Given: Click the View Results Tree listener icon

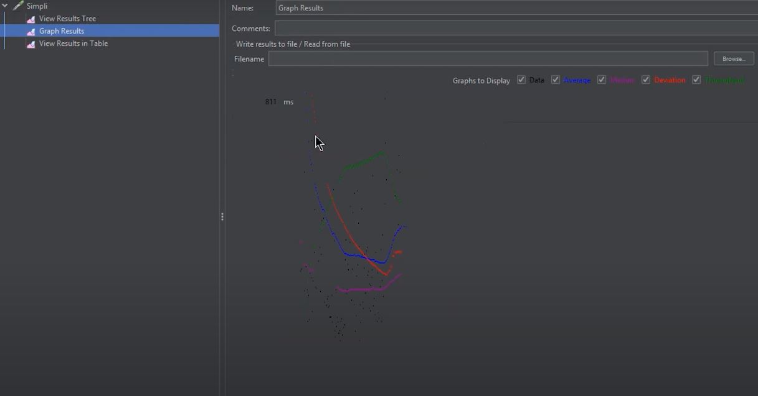Looking at the screenshot, I should [31, 19].
